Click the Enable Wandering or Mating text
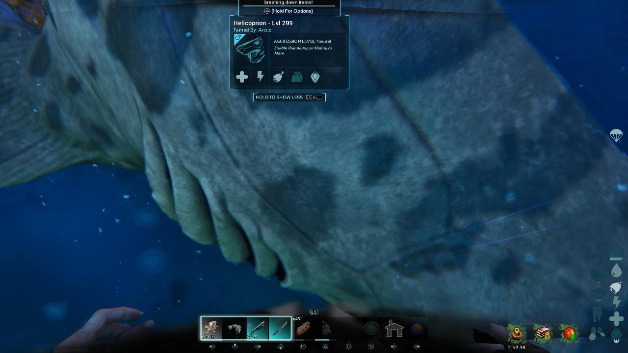Screen dimensions: 628x353 coord(303,50)
